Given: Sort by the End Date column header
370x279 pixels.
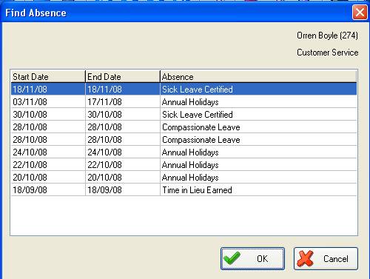Looking at the screenshot, I should [x=123, y=77].
